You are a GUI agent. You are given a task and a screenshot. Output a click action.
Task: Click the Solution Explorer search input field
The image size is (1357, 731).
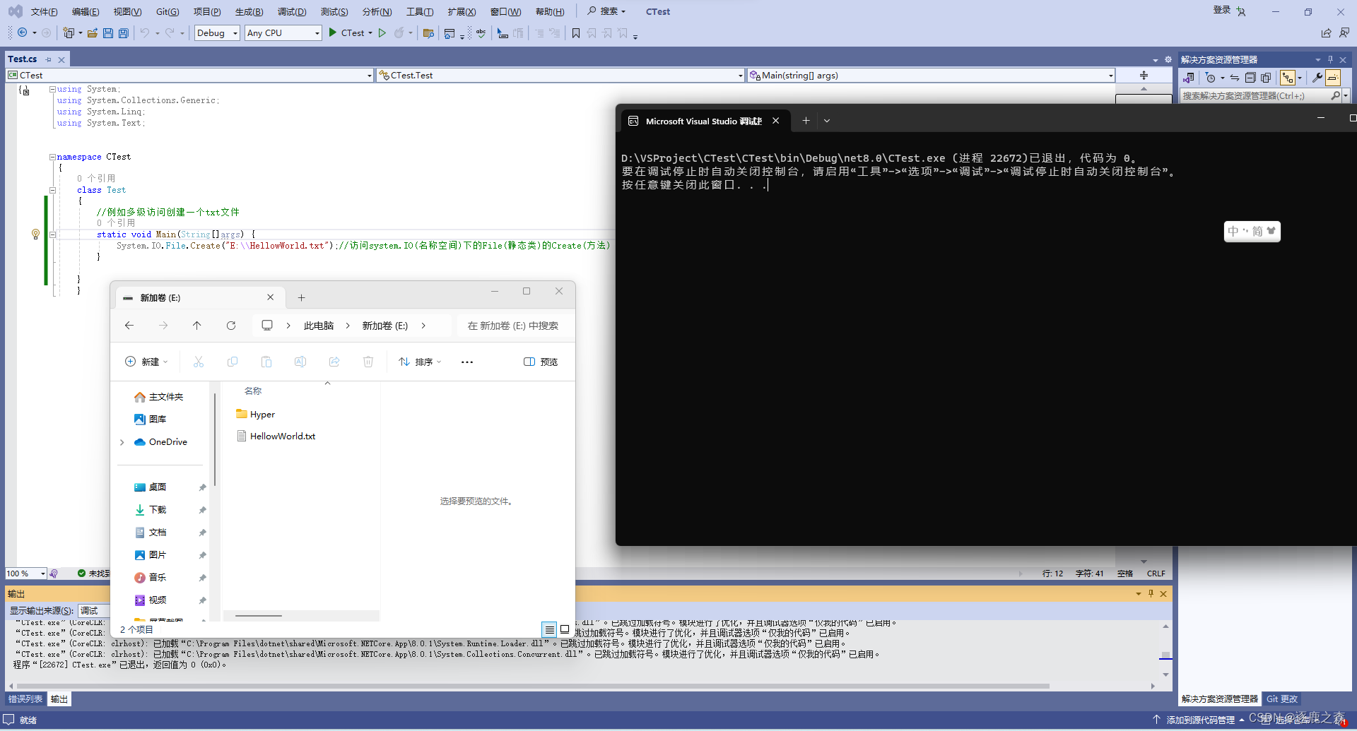1255,96
